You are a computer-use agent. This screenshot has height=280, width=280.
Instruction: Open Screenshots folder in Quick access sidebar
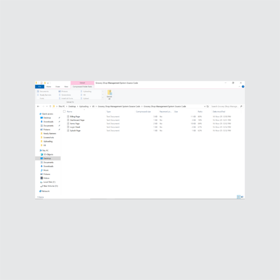[x=49, y=138]
